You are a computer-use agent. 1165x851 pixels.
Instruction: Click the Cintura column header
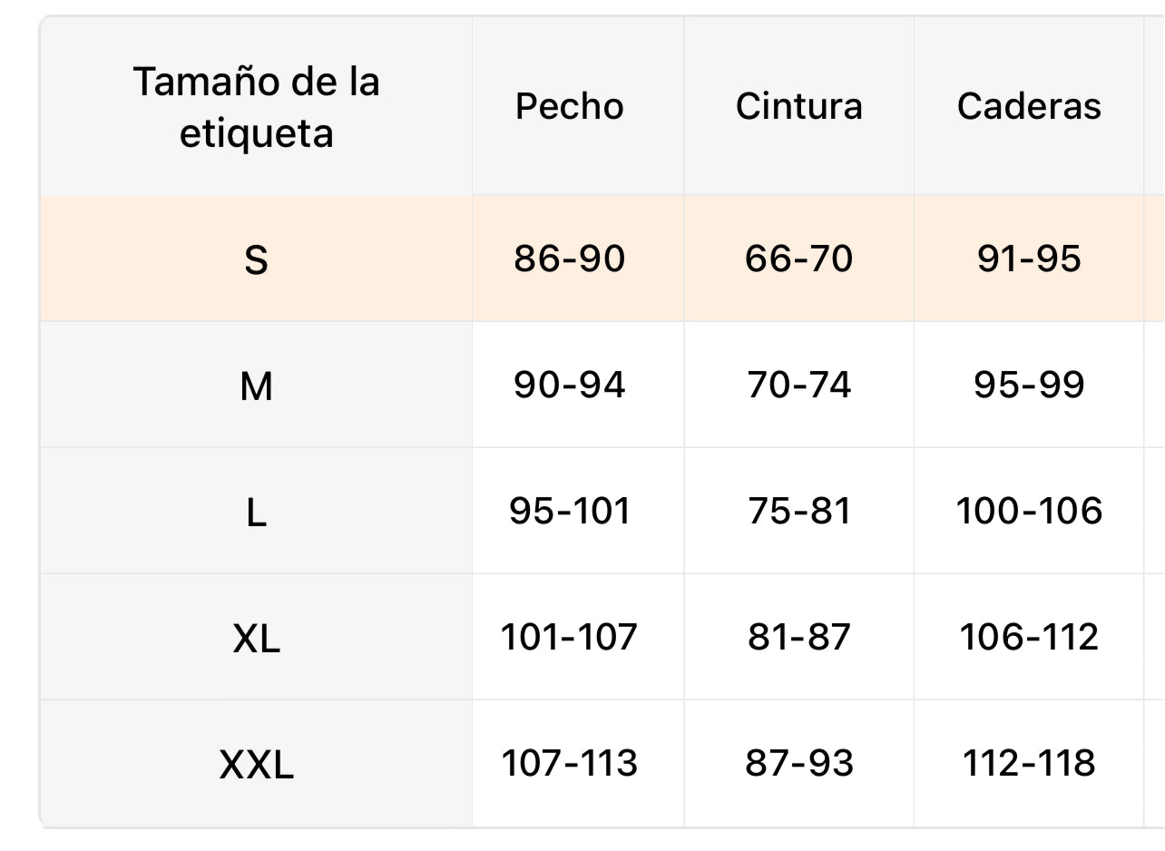pos(798,106)
